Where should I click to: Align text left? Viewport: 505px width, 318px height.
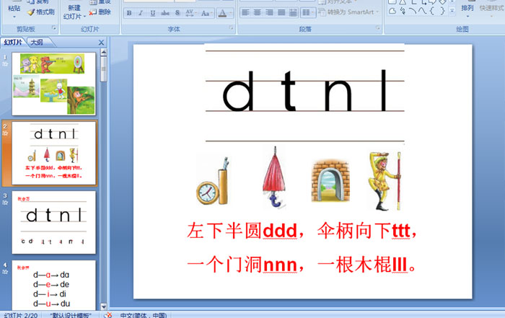(245, 12)
